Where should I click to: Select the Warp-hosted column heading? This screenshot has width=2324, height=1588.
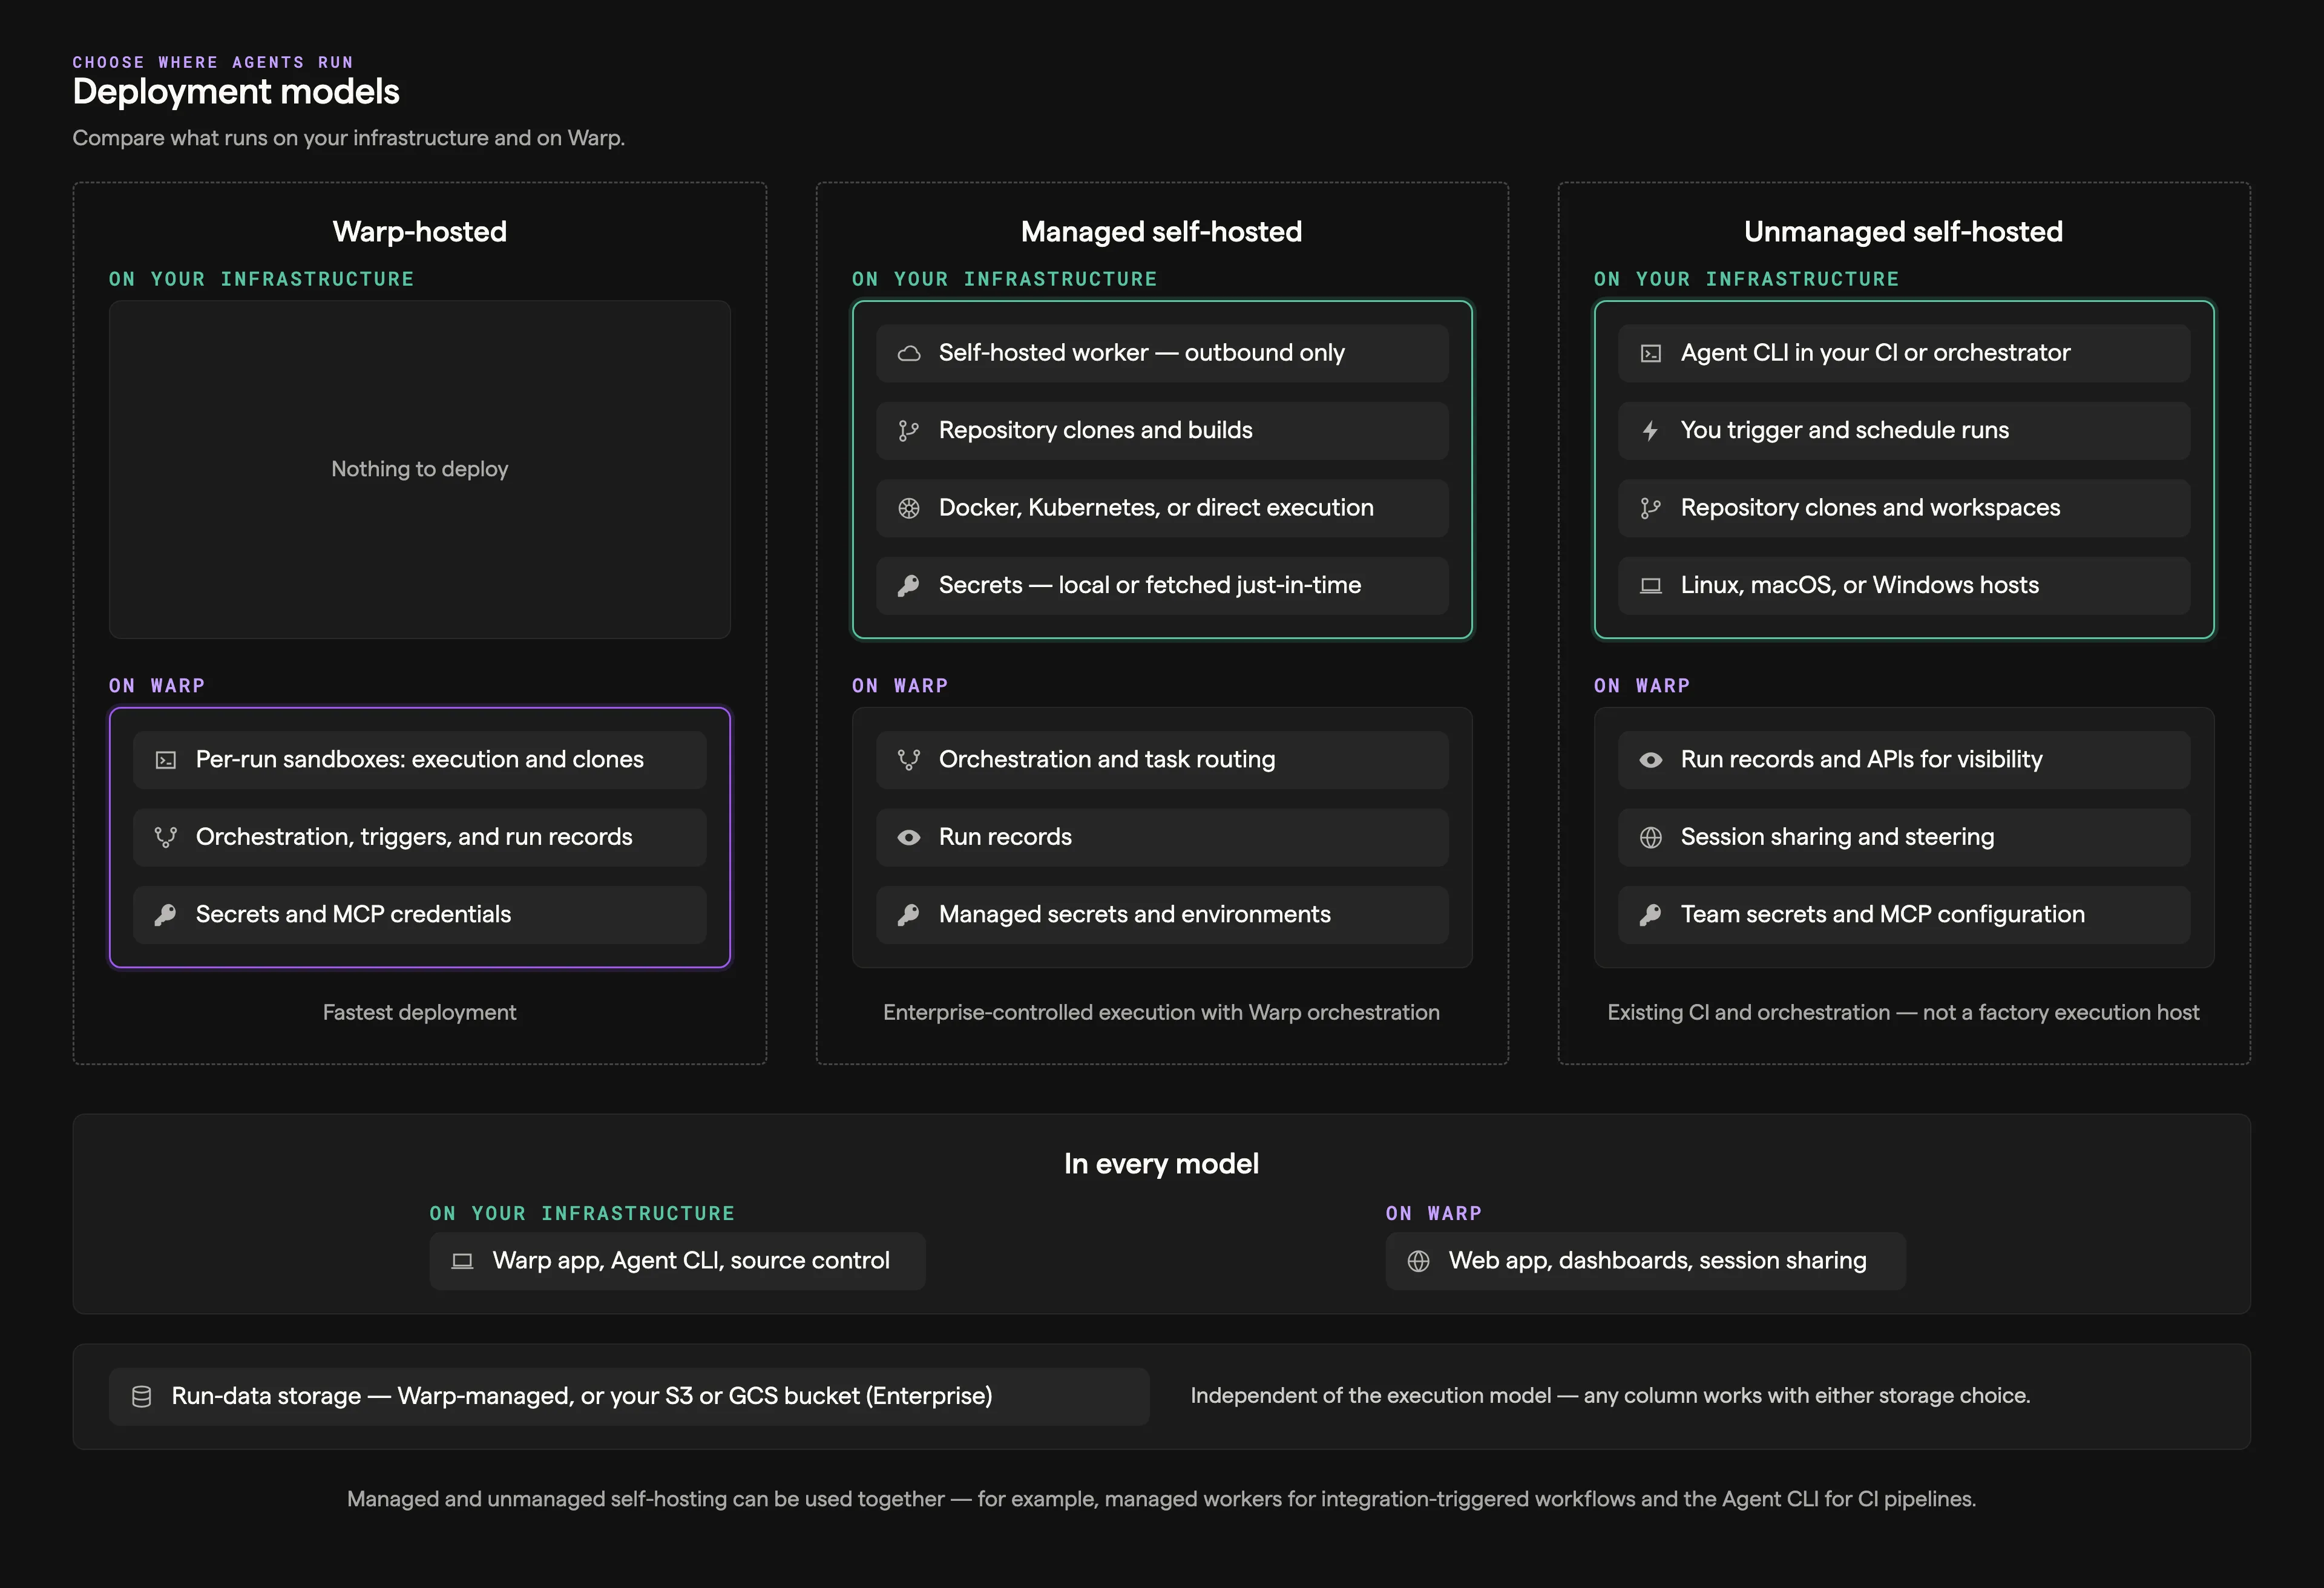click(x=420, y=232)
